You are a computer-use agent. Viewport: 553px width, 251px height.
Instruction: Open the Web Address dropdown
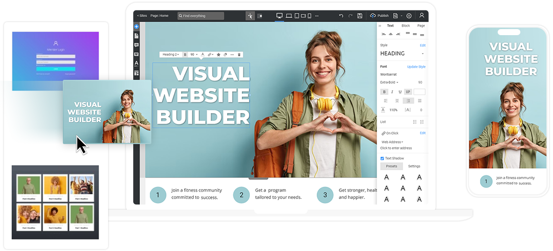393,142
